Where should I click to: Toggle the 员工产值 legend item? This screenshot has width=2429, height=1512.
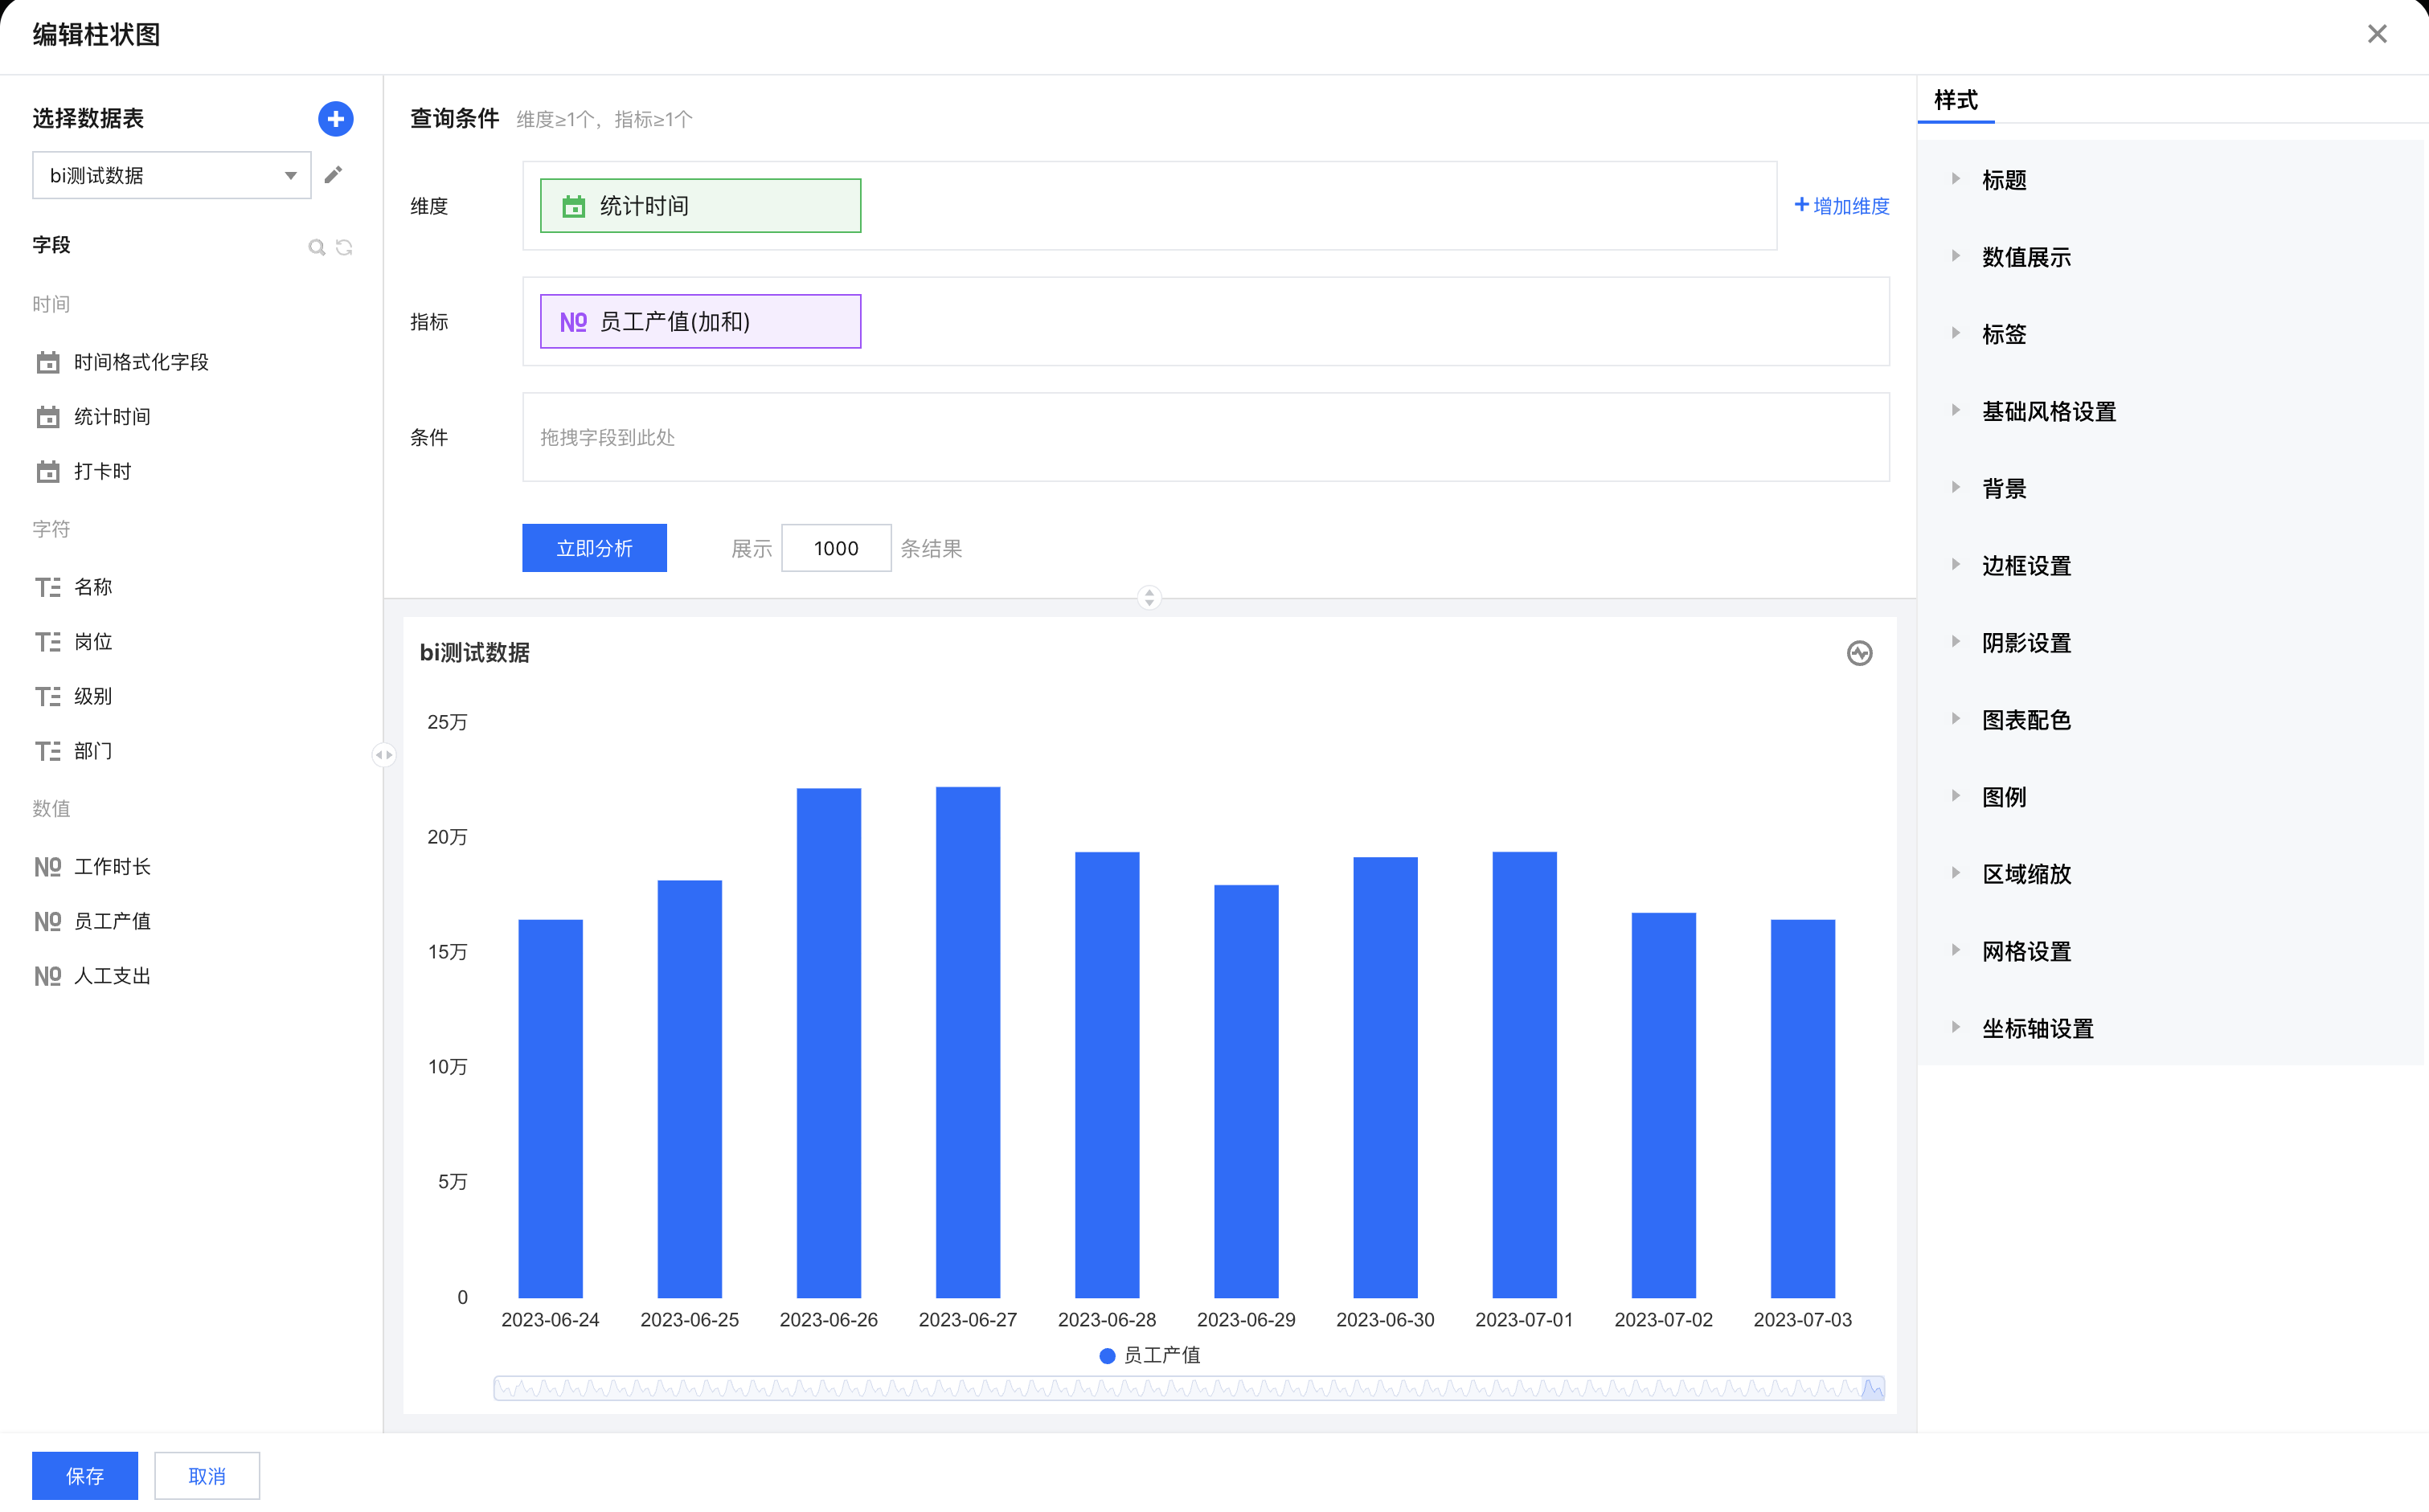point(1149,1355)
